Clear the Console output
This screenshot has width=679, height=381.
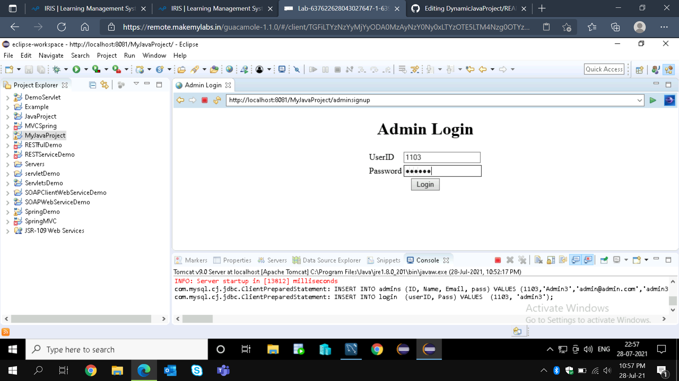point(538,260)
